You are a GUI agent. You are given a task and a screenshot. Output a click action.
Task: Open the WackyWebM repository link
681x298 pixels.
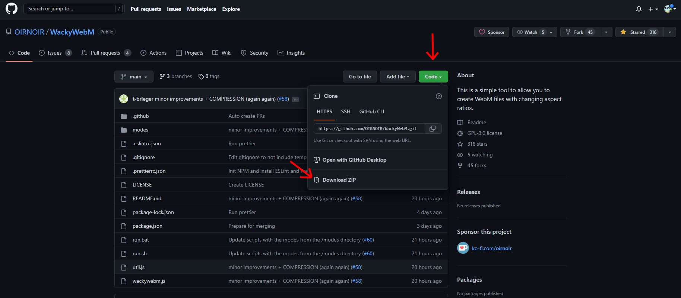click(72, 32)
